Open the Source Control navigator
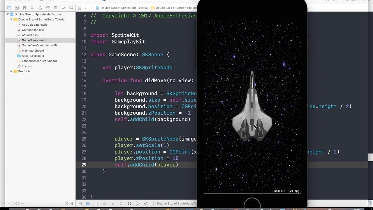Image resolution: width=373 pixels, height=210 pixels. [17, 8]
